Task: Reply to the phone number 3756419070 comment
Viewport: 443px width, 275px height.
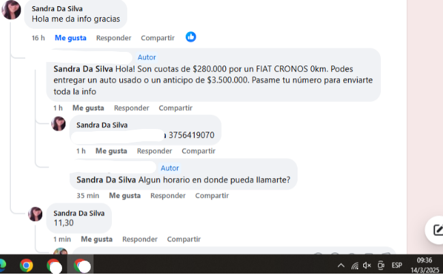Action: pos(154,151)
